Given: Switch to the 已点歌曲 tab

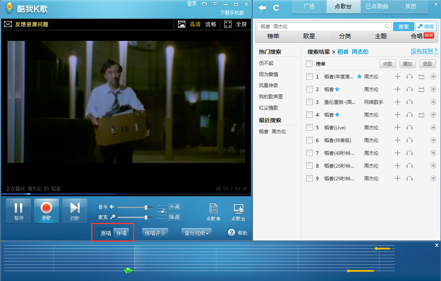Looking at the screenshot, I should click(x=377, y=6).
